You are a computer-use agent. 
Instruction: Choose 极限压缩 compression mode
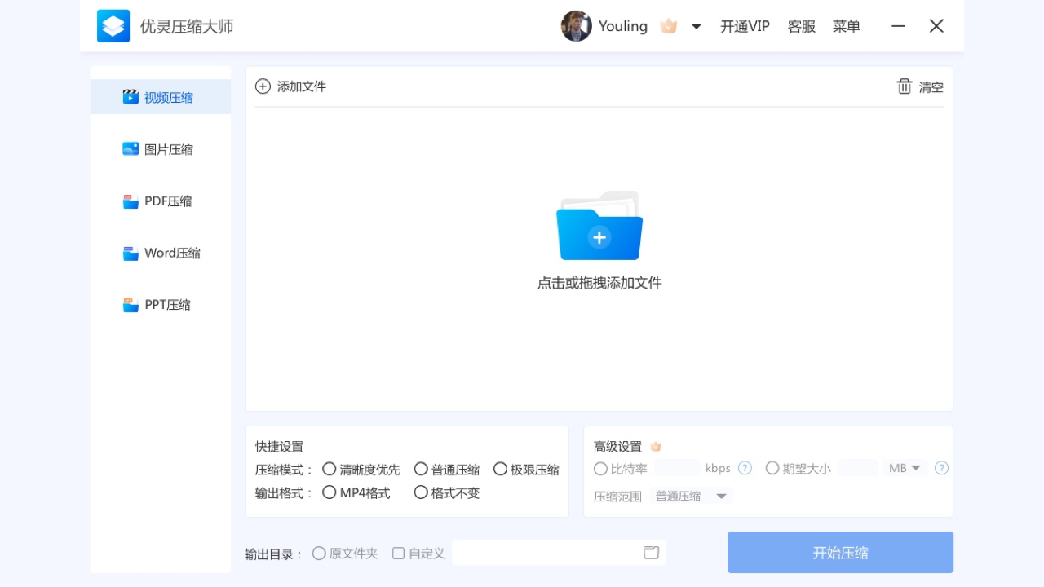pyautogui.click(x=500, y=469)
